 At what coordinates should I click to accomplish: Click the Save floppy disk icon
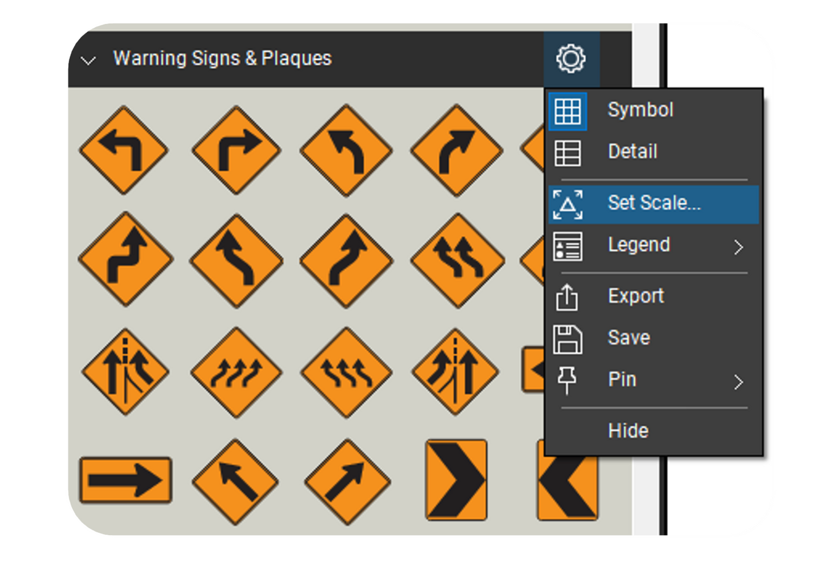567,340
